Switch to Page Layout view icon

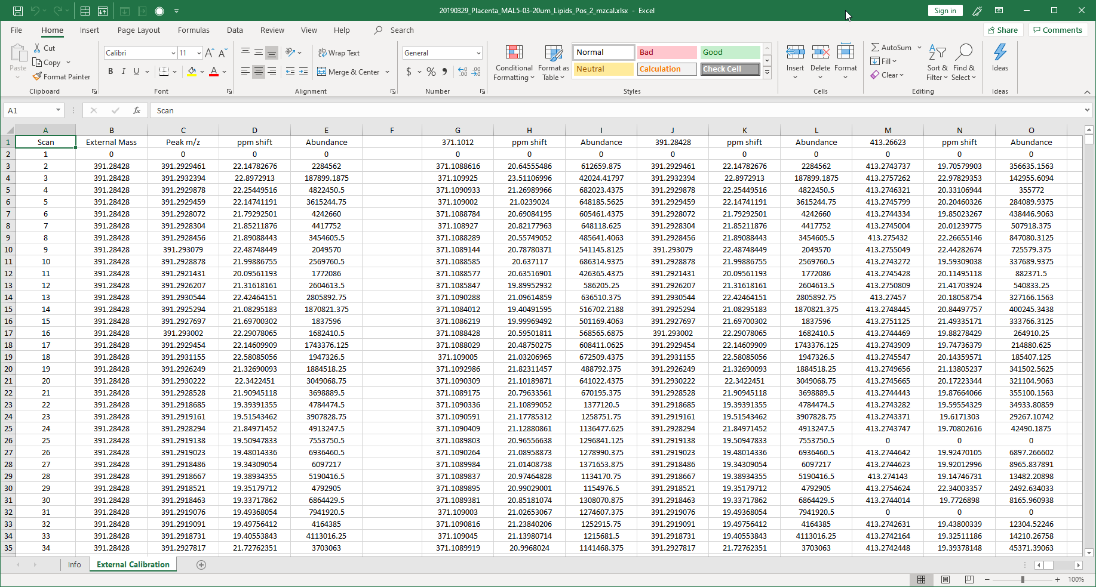[945, 579]
